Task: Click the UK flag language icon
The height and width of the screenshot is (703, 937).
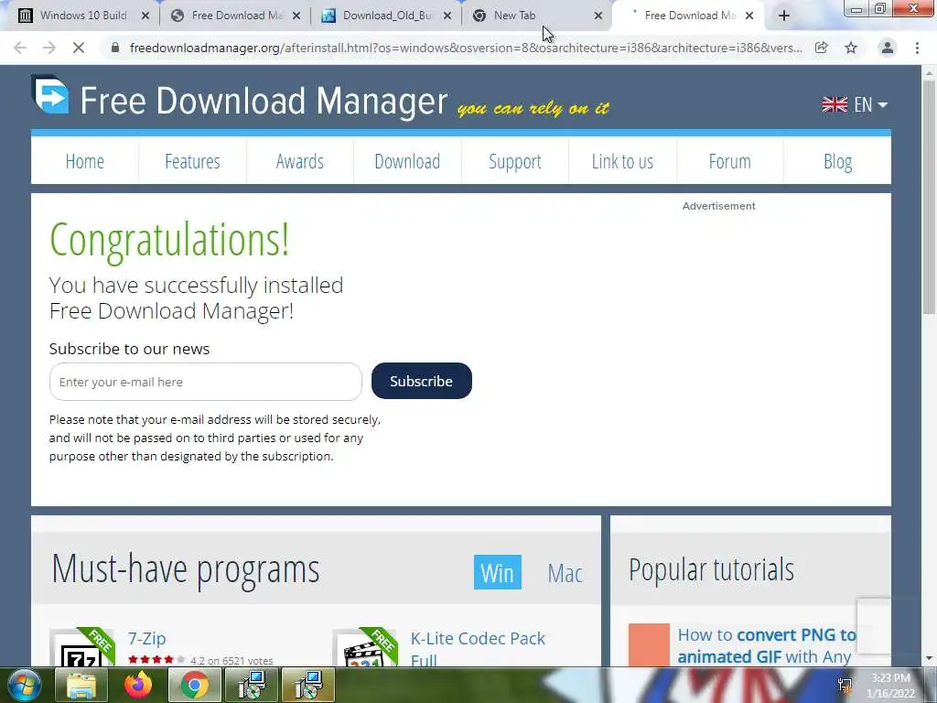Action: (x=835, y=104)
